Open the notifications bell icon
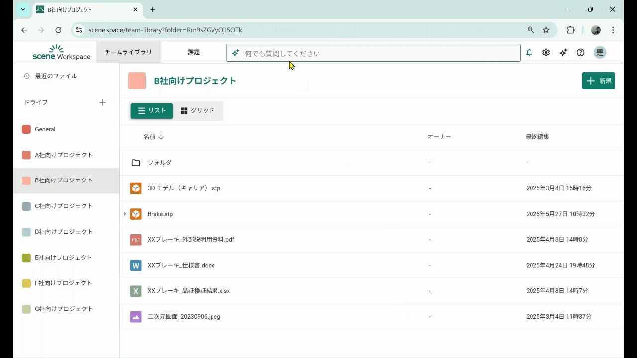637x358 pixels. pos(529,53)
